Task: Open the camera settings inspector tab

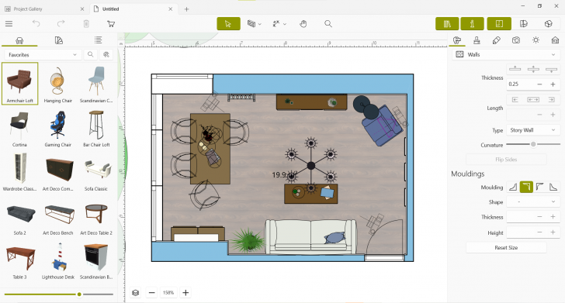Action: [516, 40]
